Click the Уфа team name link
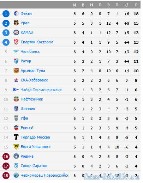Image resolution: width=143 pixels, height=183 pixels. (24, 118)
